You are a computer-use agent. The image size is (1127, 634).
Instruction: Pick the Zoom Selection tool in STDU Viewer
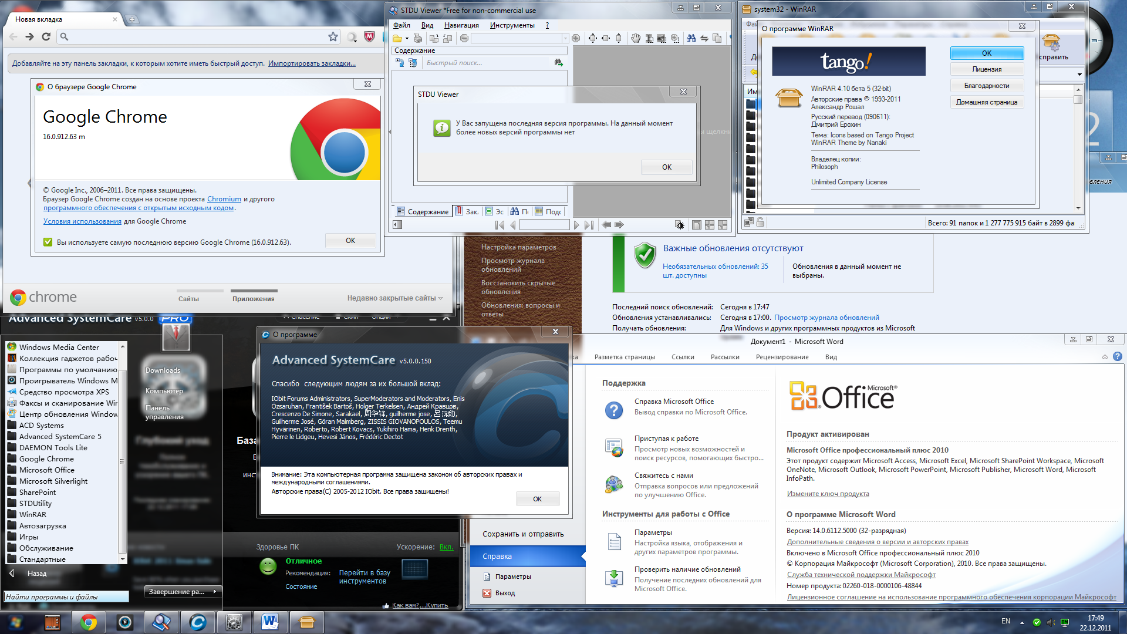point(675,39)
